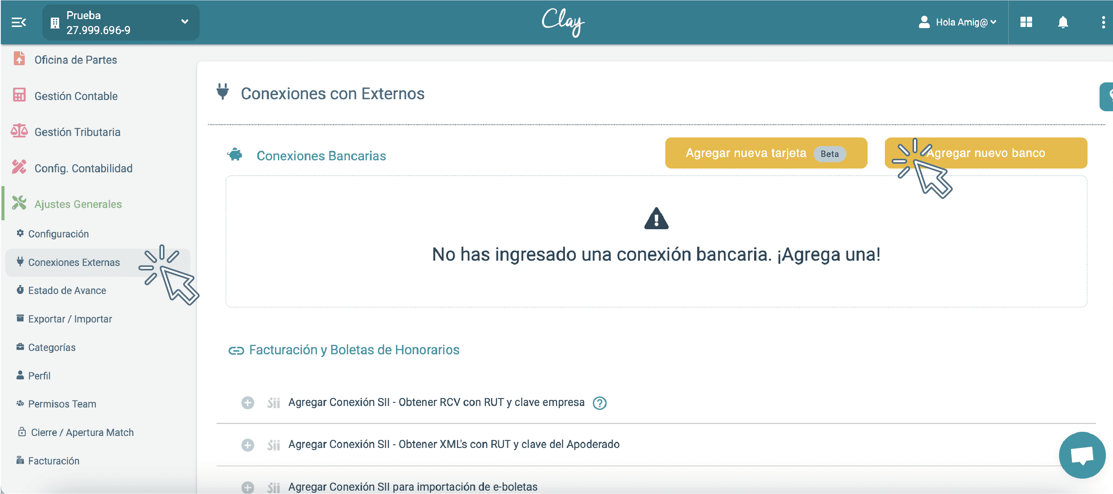Open Permisos Team from the sidebar
This screenshot has height=494, width=1113.
(x=62, y=404)
